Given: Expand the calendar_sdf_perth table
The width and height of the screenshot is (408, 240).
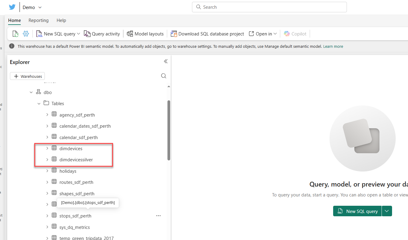Looking at the screenshot, I should tap(47, 137).
